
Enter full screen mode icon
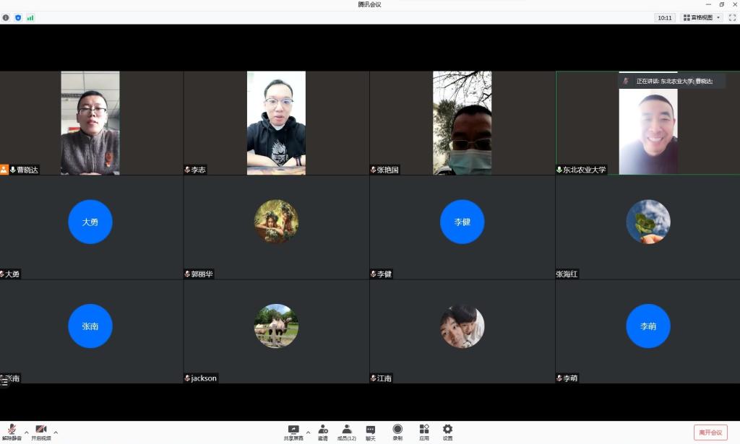point(732,17)
